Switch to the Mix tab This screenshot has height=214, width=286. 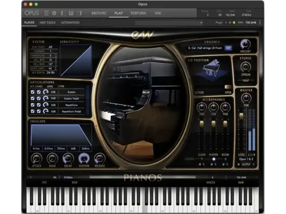pyautogui.click(x=158, y=13)
